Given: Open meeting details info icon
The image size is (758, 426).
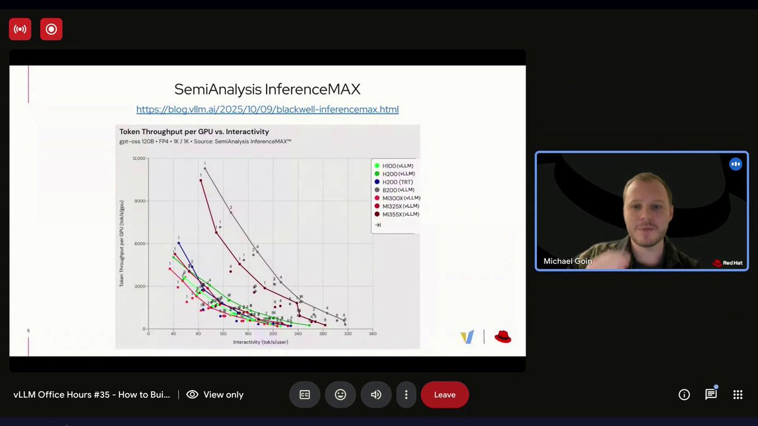Looking at the screenshot, I should pos(684,394).
